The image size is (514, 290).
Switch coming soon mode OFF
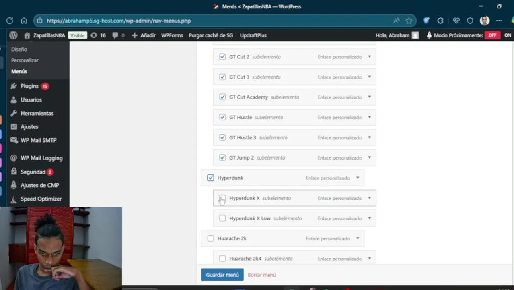click(492, 35)
